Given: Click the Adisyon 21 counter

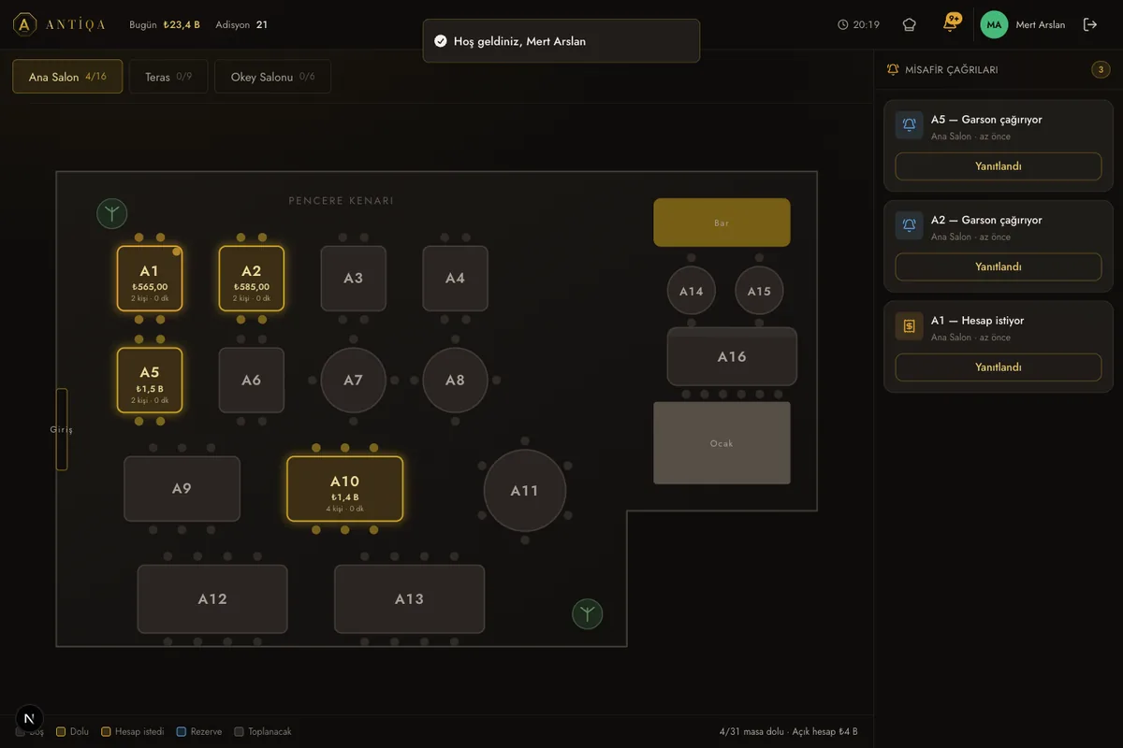Looking at the screenshot, I should pos(241,25).
